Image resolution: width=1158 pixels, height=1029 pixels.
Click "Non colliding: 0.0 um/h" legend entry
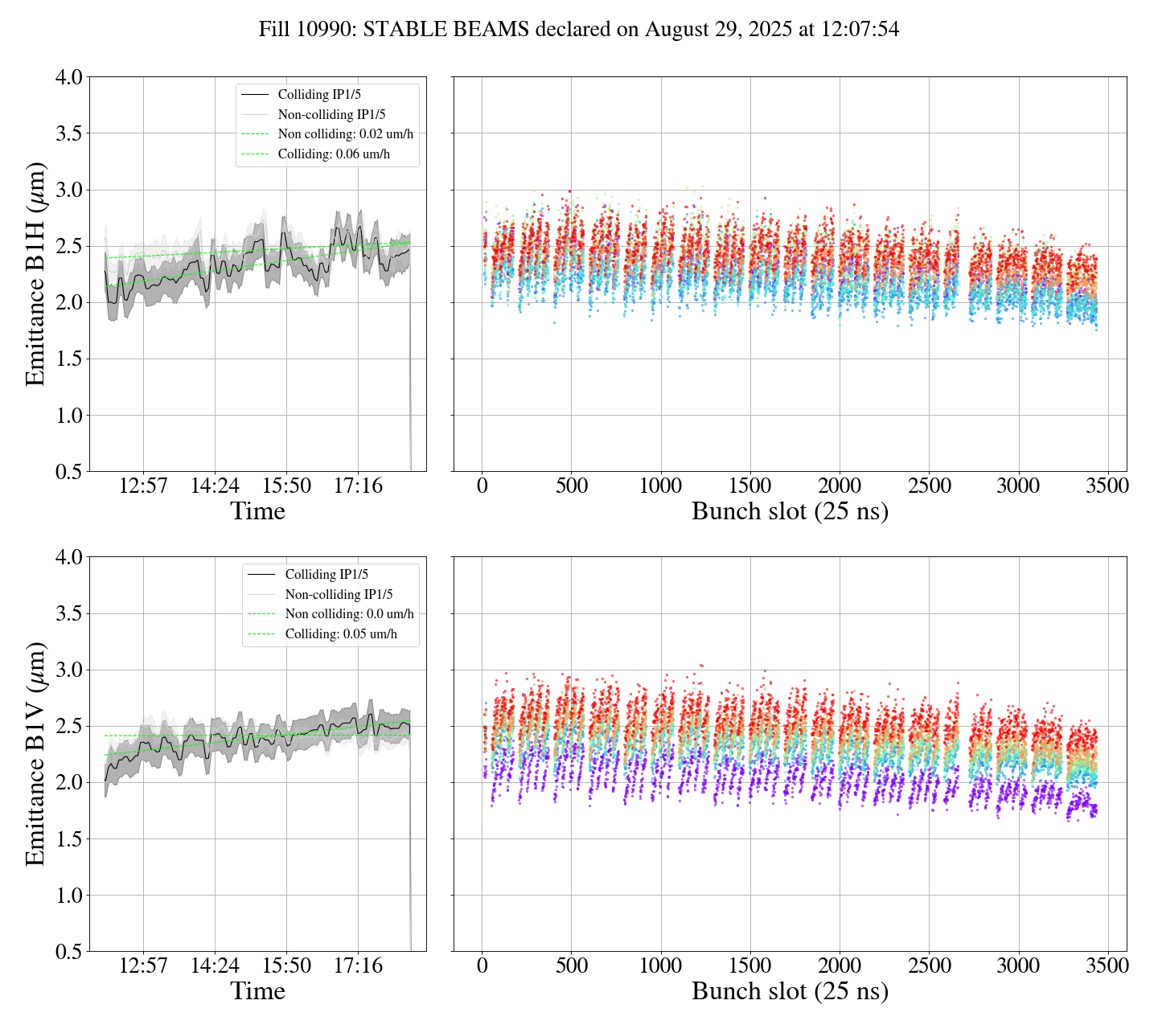349,614
